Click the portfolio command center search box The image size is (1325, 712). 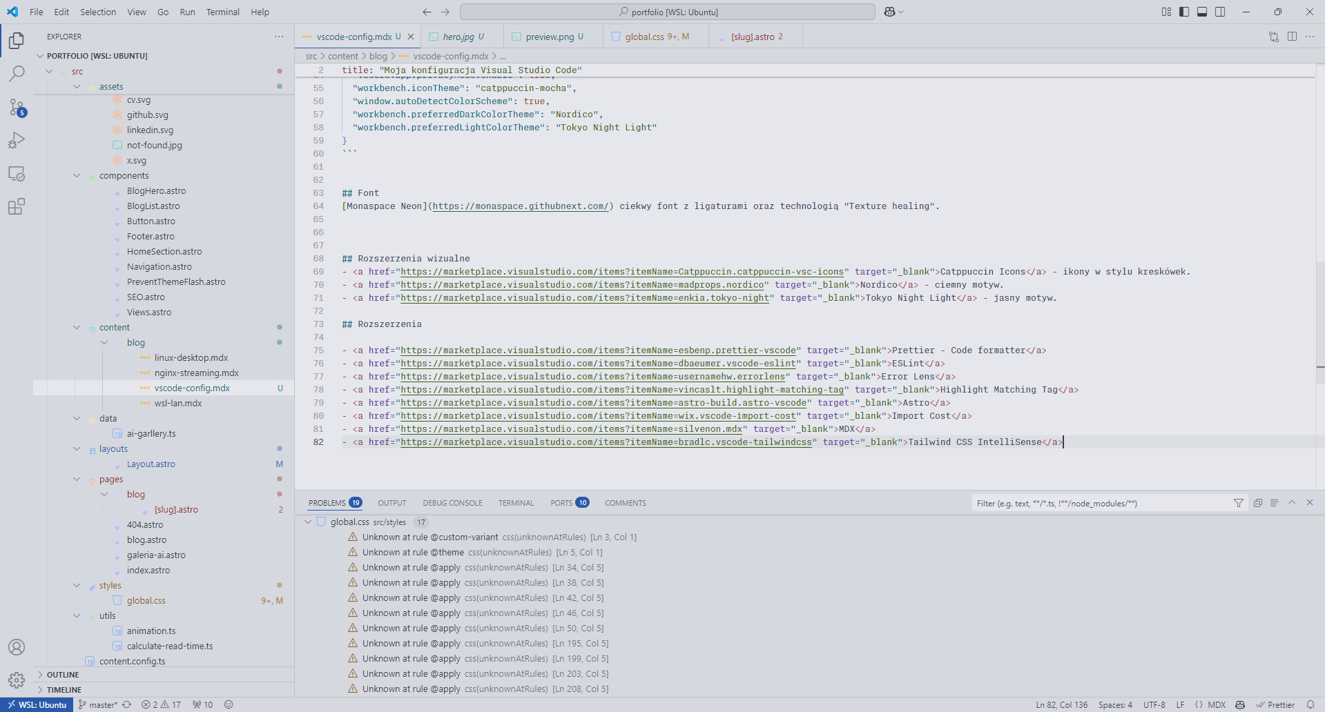668,12
